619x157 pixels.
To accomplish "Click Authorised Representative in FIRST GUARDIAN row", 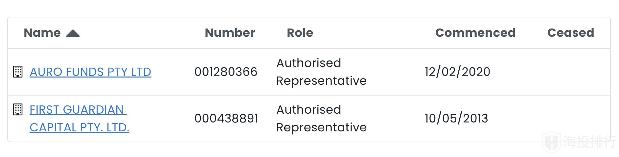I will click(x=321, y=119).
